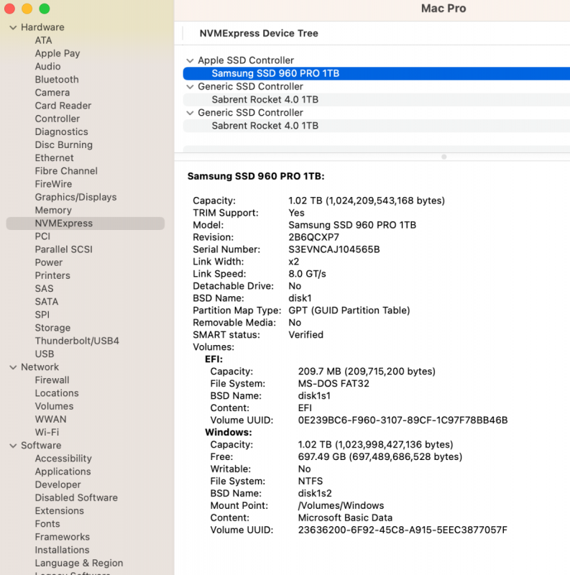Click the green zoom window button
Screen dimensions: 570x575
(x=45, y=9)
